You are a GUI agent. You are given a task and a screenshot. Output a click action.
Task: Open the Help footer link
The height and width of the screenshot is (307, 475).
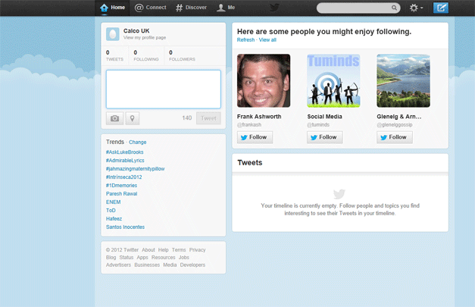(x=164, y=250)
